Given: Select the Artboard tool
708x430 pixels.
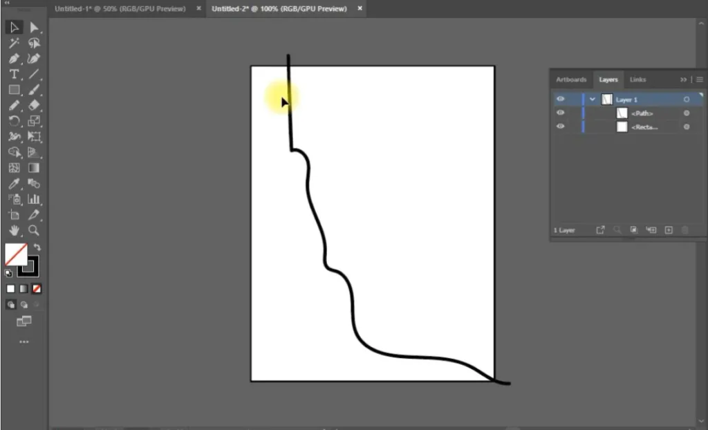Looking at the screenshot, I should point(14,214).
